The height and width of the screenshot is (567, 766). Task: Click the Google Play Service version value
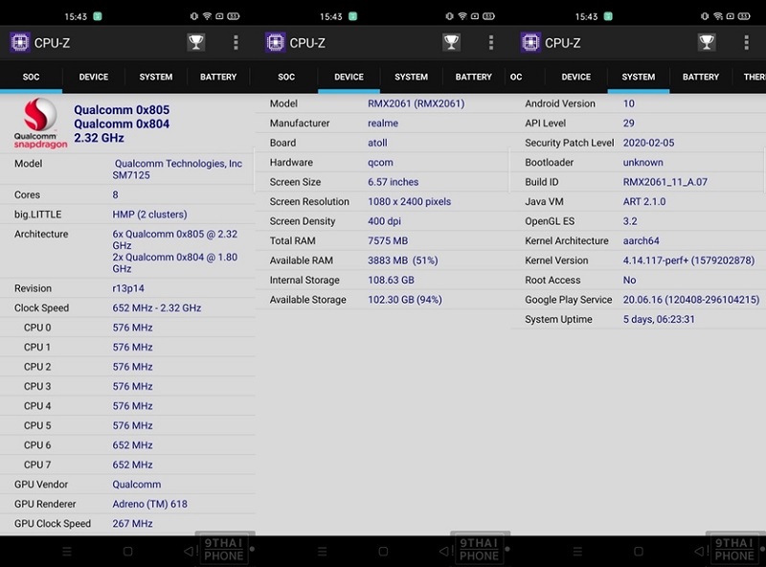click(x=691, y=300)
